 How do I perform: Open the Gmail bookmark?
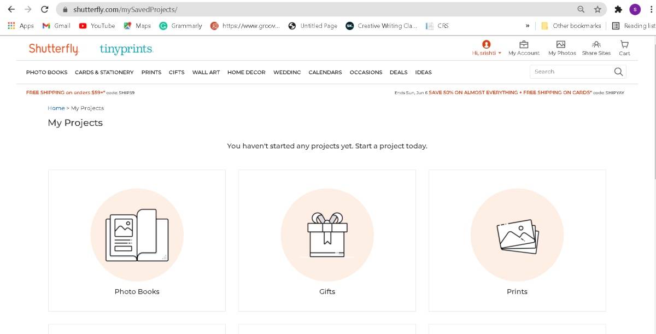coord(56,26)
